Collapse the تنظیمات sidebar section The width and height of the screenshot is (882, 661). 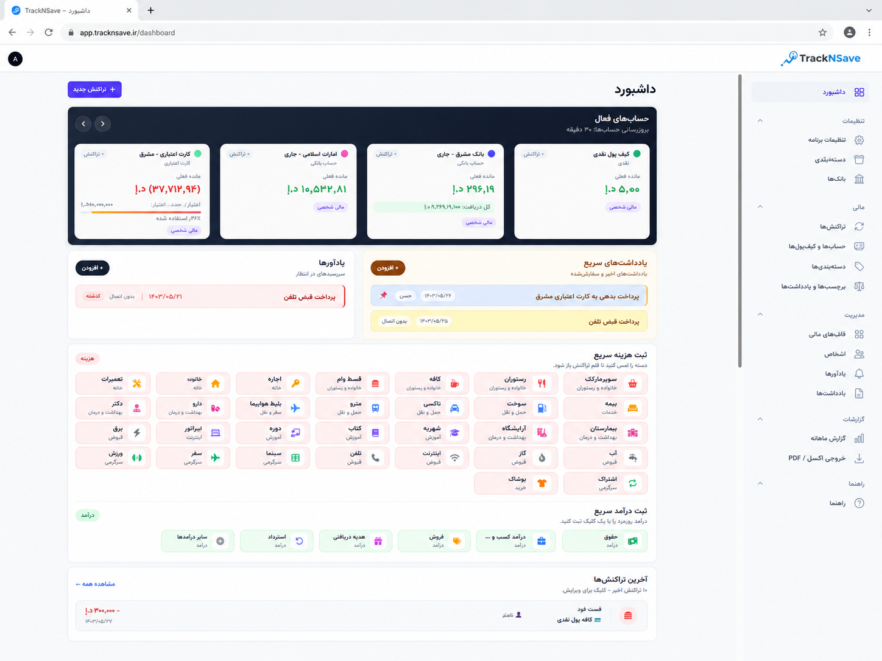[x=760, y=121]
